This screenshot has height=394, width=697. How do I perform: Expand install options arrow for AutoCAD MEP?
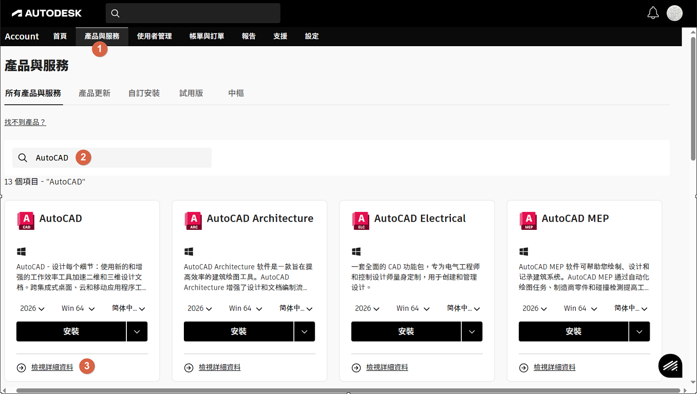click(x=639, y=331)
